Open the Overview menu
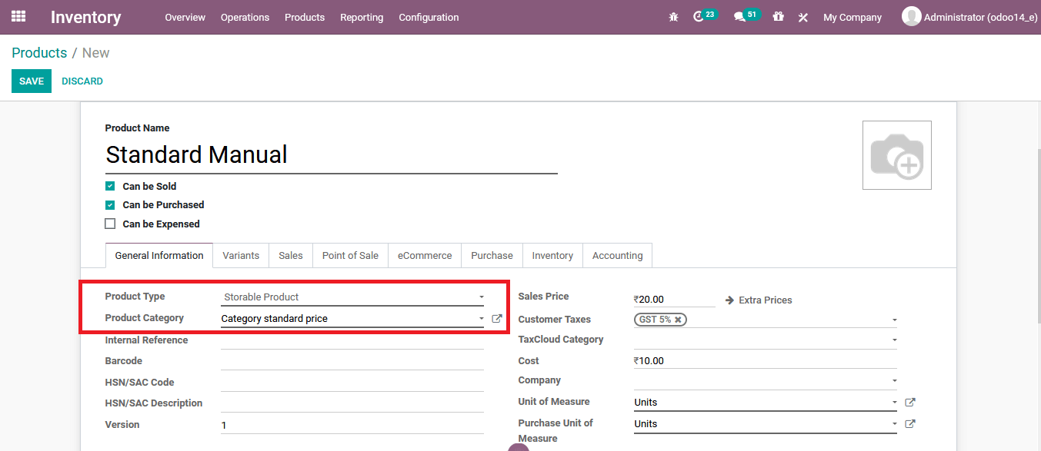 (185, 17)
